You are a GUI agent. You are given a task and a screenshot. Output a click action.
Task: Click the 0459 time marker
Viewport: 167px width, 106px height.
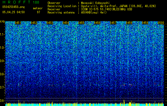click(x=145, y=23)
